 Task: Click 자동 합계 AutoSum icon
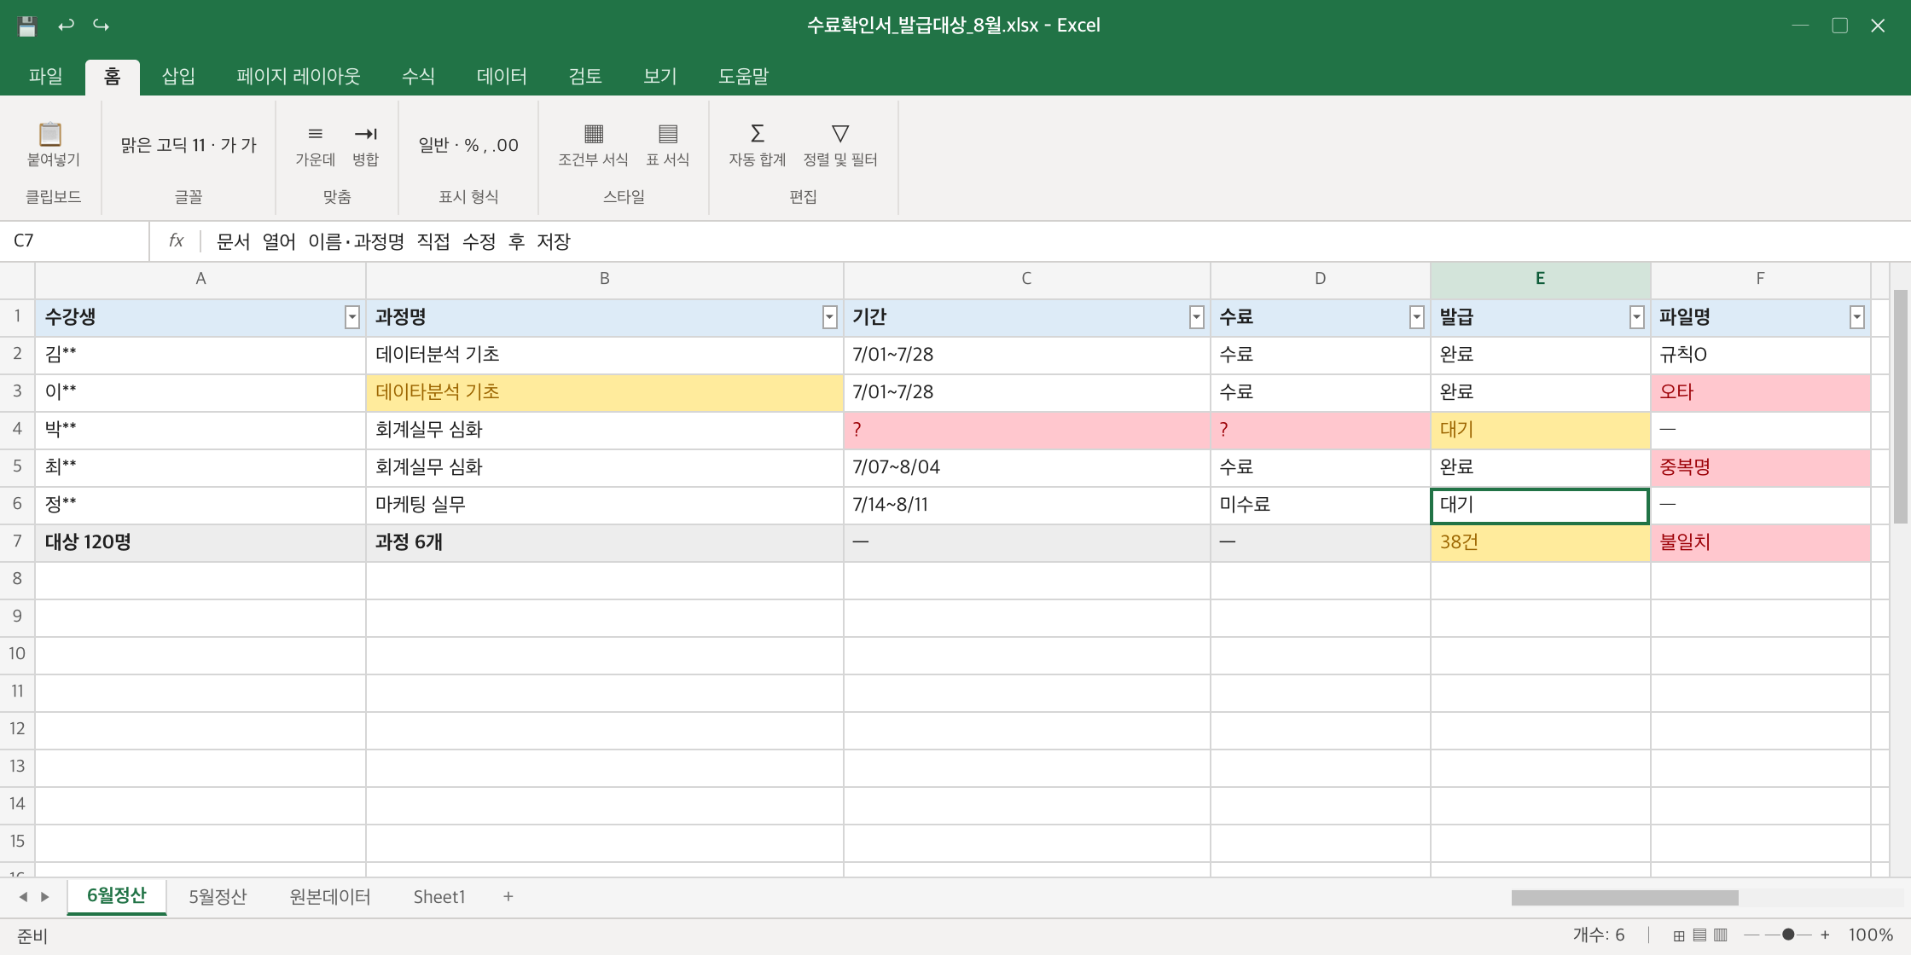(x=757, y=134)
